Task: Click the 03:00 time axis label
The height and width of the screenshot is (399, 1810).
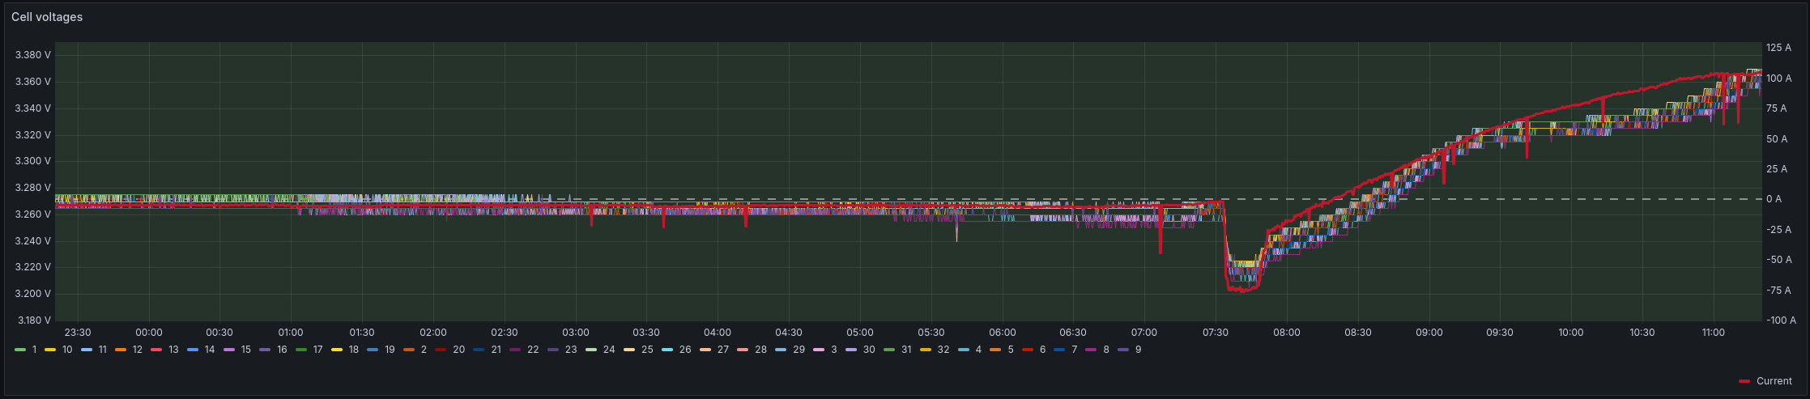Action: click(576, 333)
